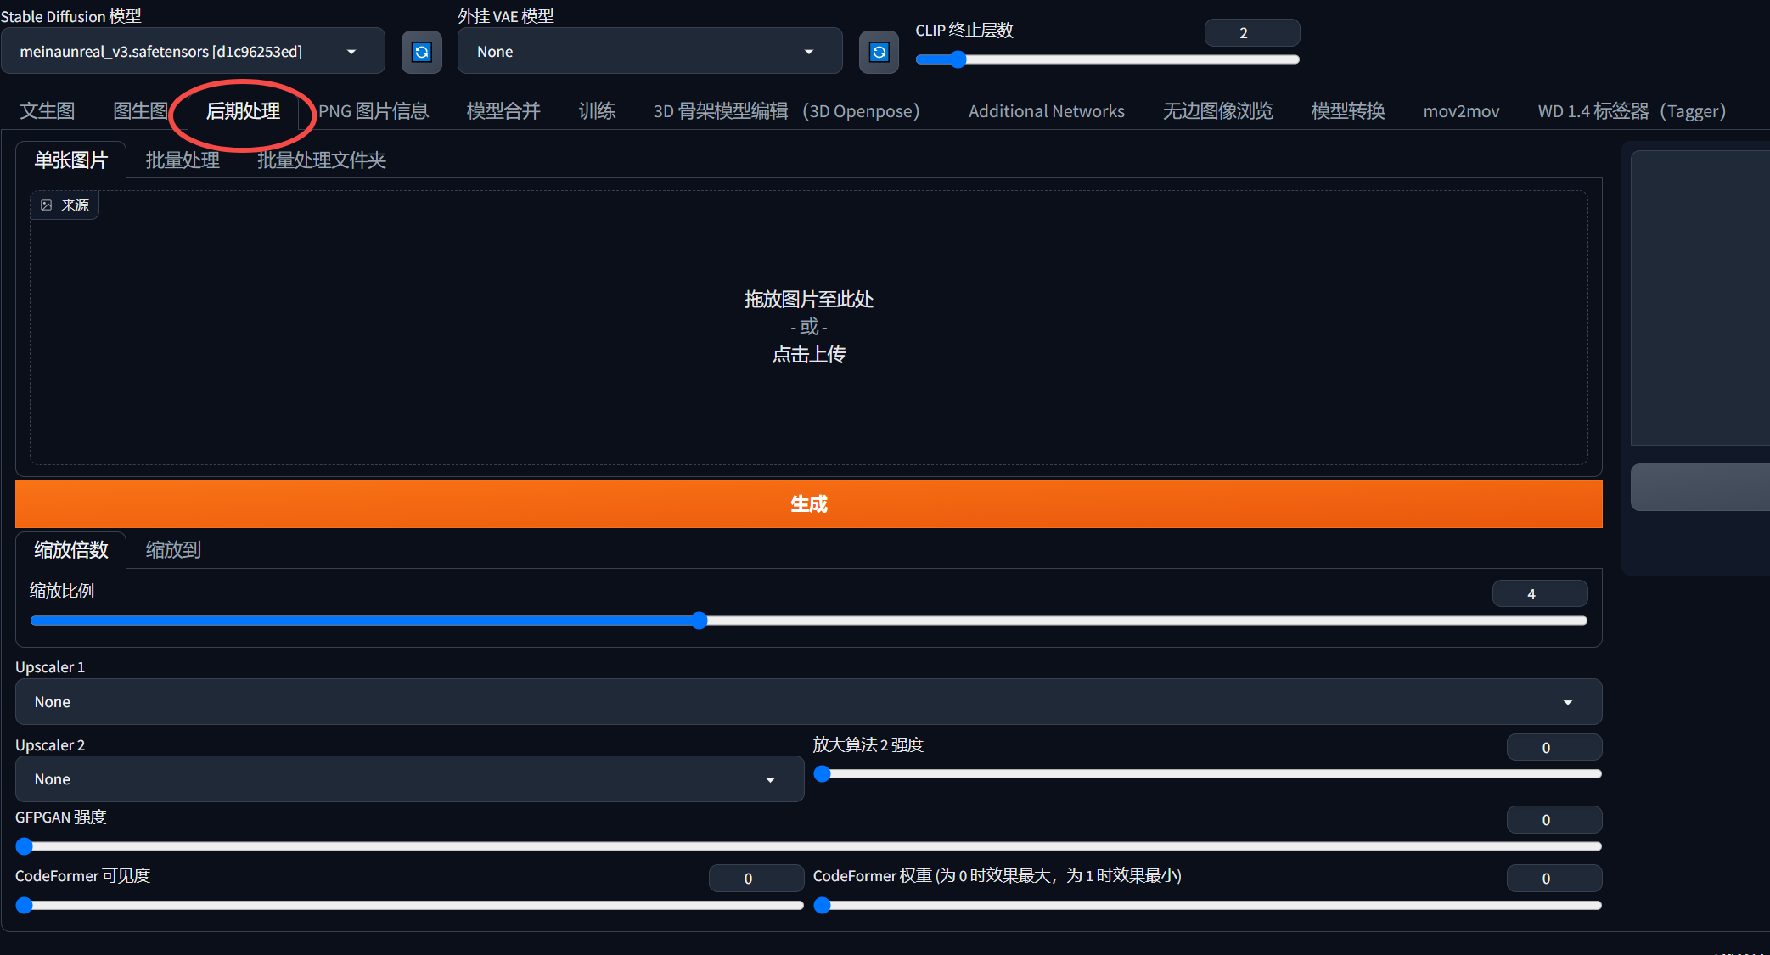
Task: Switch to the 文生图 tab
Action: pos(48,111)
